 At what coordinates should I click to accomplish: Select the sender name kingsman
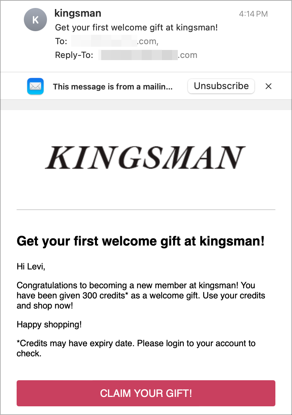click(x=78, y=13)
